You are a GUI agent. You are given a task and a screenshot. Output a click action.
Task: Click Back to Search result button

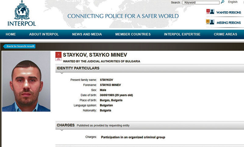(19, 46)
